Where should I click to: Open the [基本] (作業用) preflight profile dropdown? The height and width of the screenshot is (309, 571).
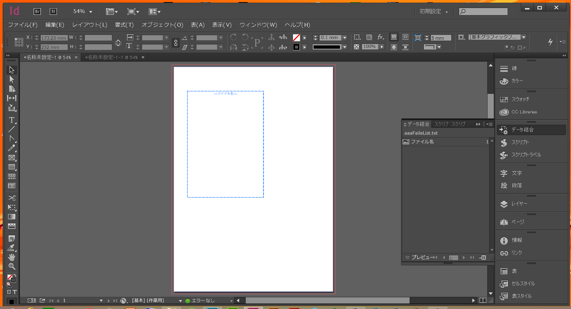(x=180, y=301)
